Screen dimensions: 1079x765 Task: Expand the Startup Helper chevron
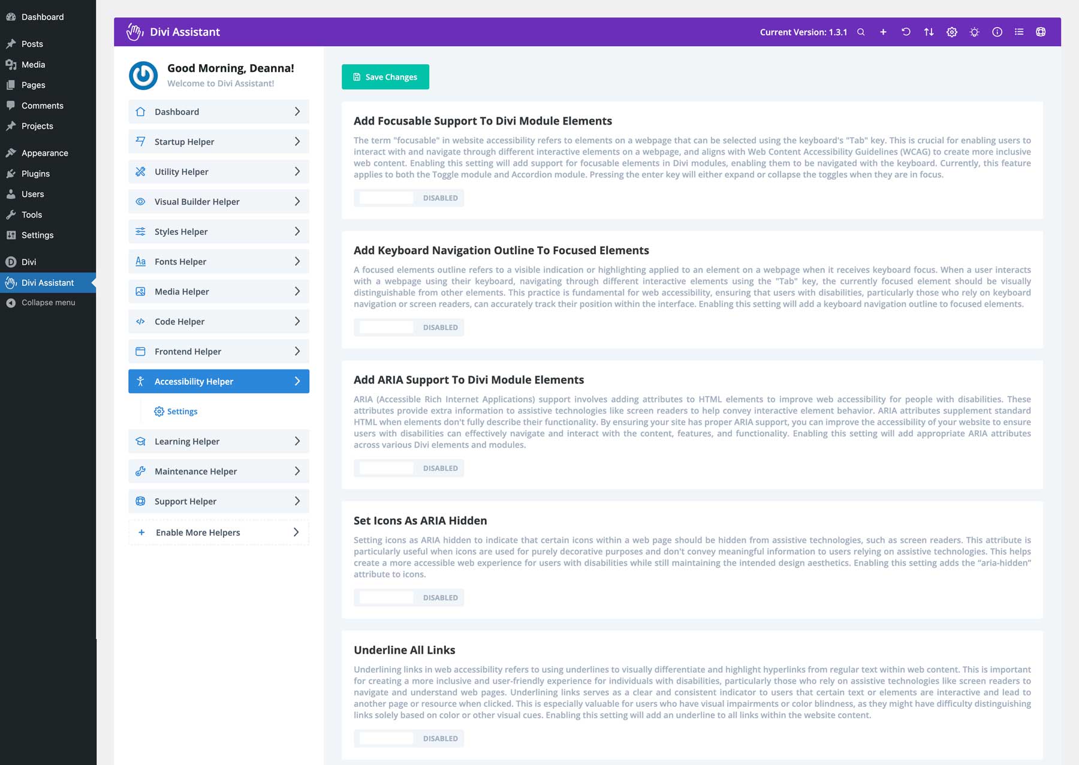click(x=297, y=141)
